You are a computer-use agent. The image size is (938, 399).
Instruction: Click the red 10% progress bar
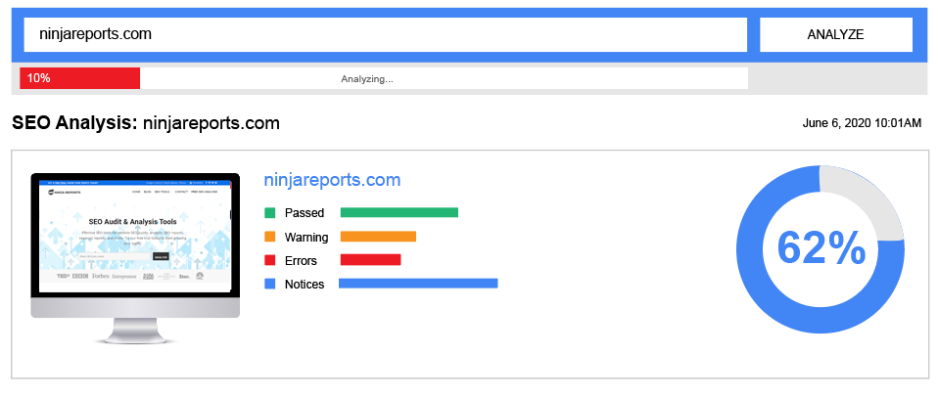point(79,78)
